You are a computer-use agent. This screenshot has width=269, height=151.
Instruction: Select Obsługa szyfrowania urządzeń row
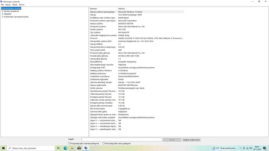pos(137,117)
